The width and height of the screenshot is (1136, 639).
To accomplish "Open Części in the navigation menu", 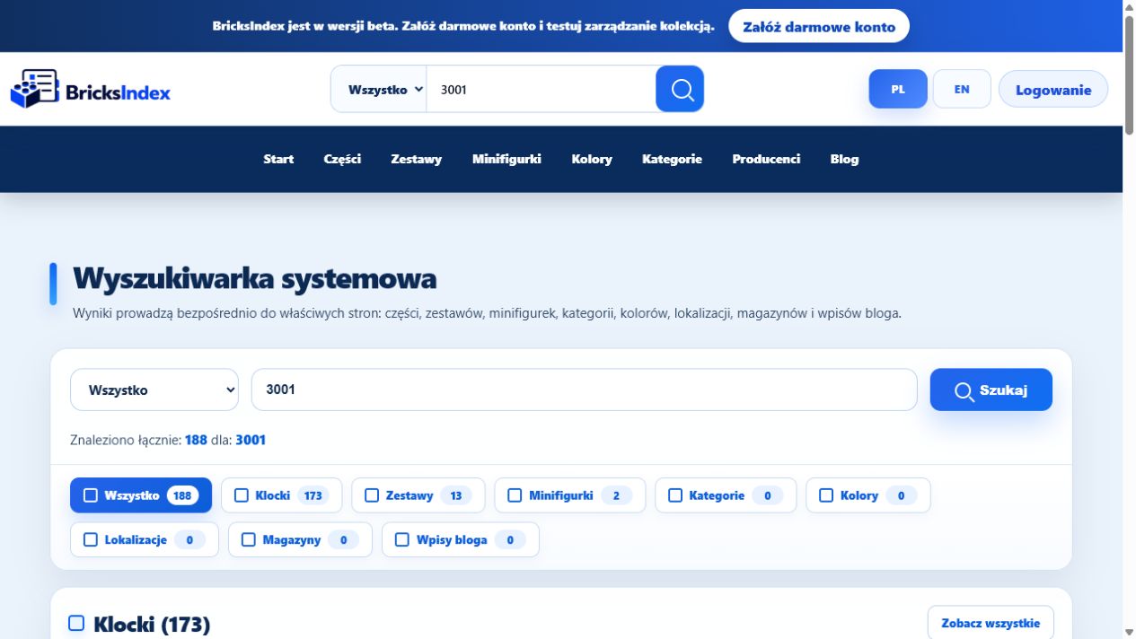I will pos(342,159).
